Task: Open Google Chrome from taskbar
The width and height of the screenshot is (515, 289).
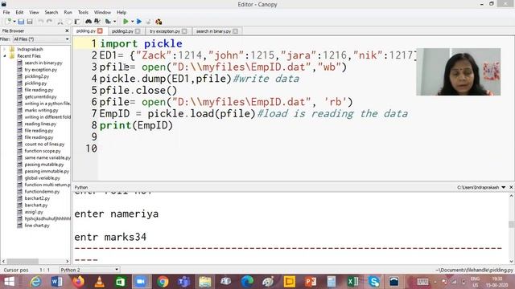Action: click(163, 282)
